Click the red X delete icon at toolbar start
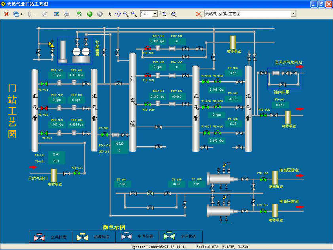 (6, 14)
